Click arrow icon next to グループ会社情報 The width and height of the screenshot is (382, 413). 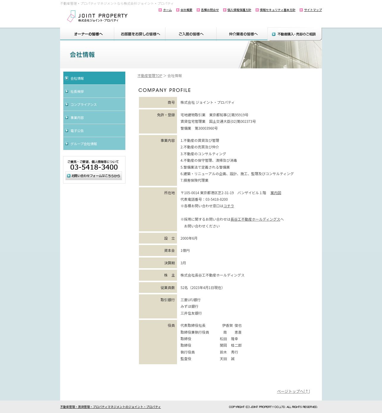pos(67,144)
